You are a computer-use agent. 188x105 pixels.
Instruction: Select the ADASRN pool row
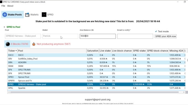96,62
